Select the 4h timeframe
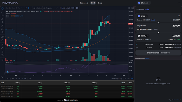 19,8
